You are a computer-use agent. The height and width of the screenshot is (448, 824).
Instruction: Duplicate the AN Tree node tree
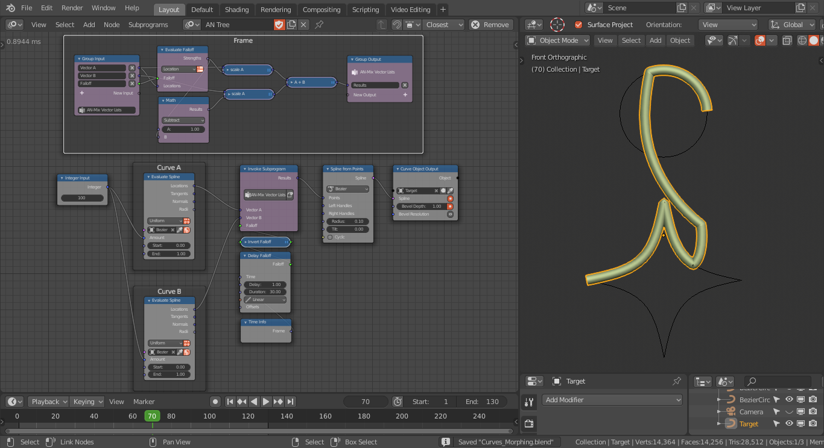(x=291, y=25)
